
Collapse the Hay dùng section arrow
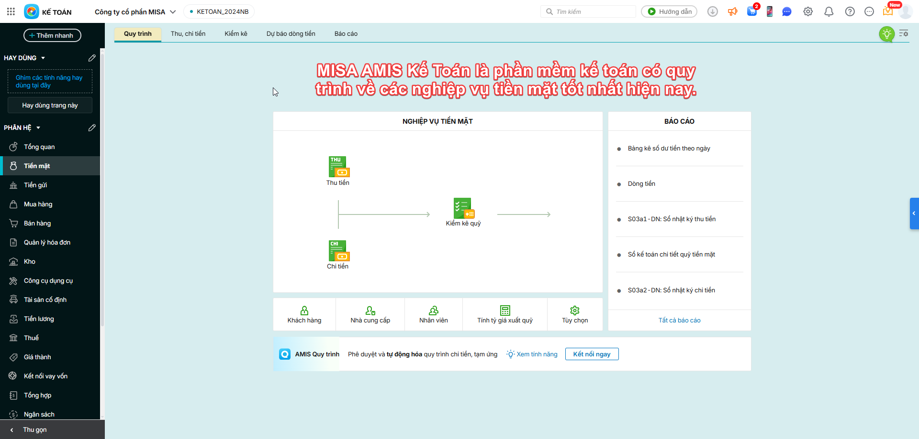click(x=43, y=58)
